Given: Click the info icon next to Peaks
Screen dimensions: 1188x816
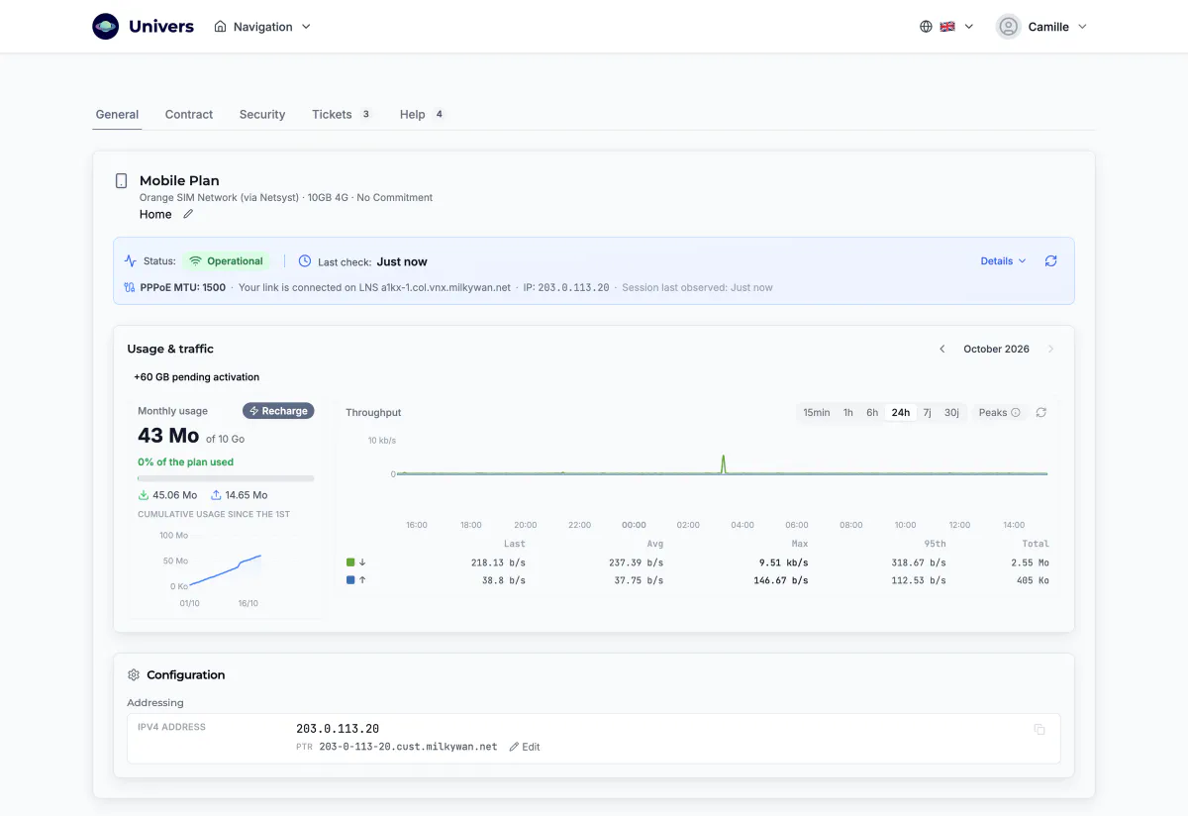Looking at the screenshot, I should (1015, 413).
